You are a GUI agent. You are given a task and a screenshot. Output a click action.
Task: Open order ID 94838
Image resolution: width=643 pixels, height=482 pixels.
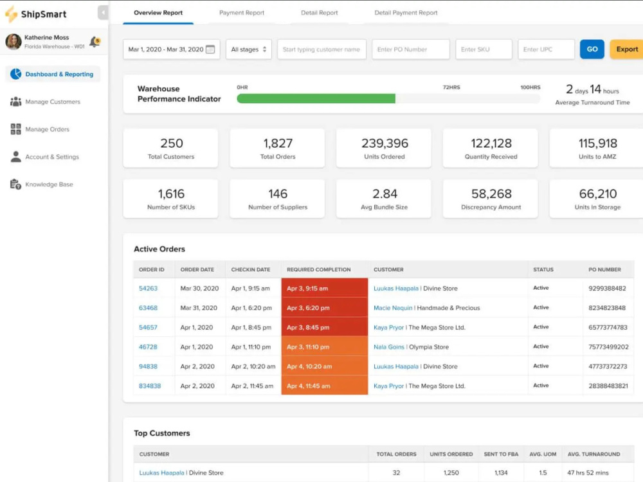click(148, 366)
